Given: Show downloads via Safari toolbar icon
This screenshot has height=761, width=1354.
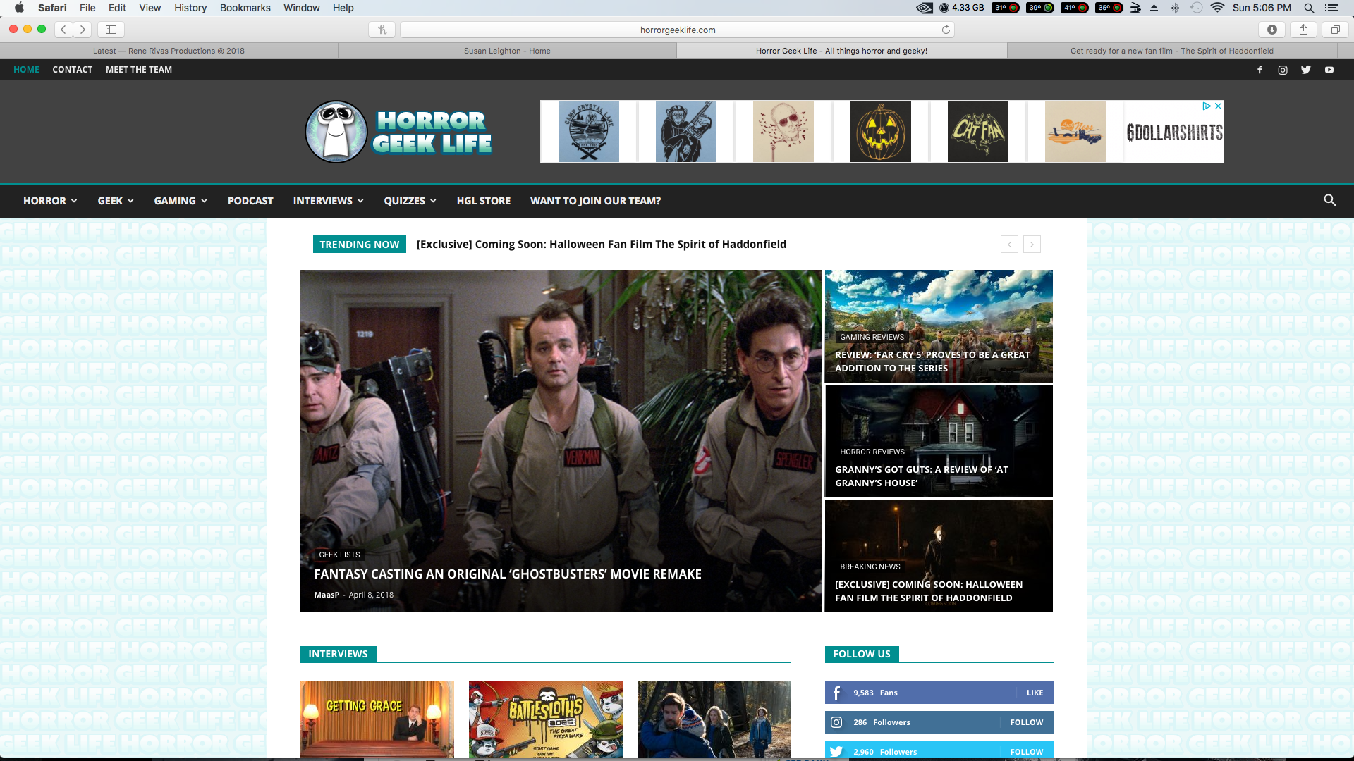Looking at the screenshot, I should (x=1271, y=30).
